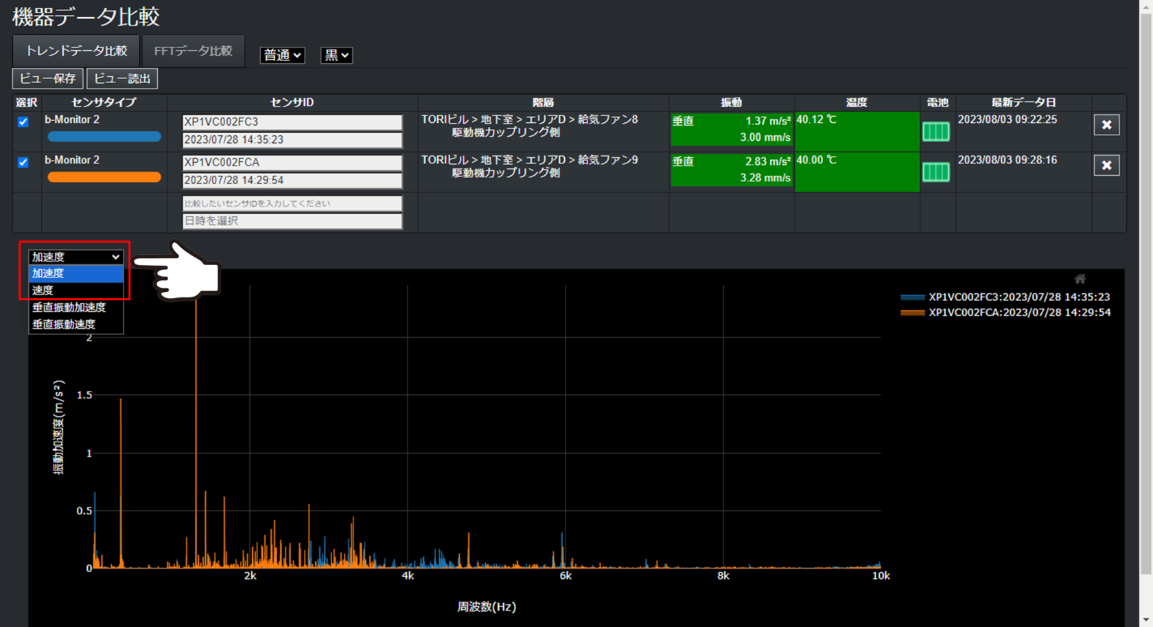Image resolution: width=1153 pixels, height=627 pixels.
Task: Click the ビュー読出 button
Action: 122,78
